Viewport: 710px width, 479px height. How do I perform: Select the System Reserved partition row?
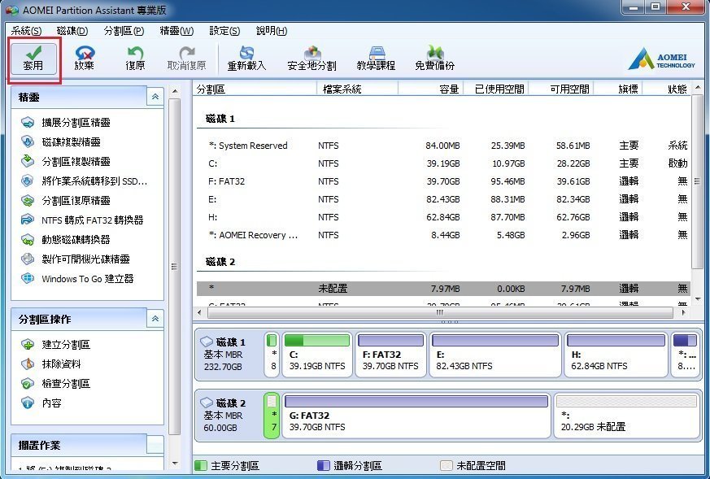[444, 146]
